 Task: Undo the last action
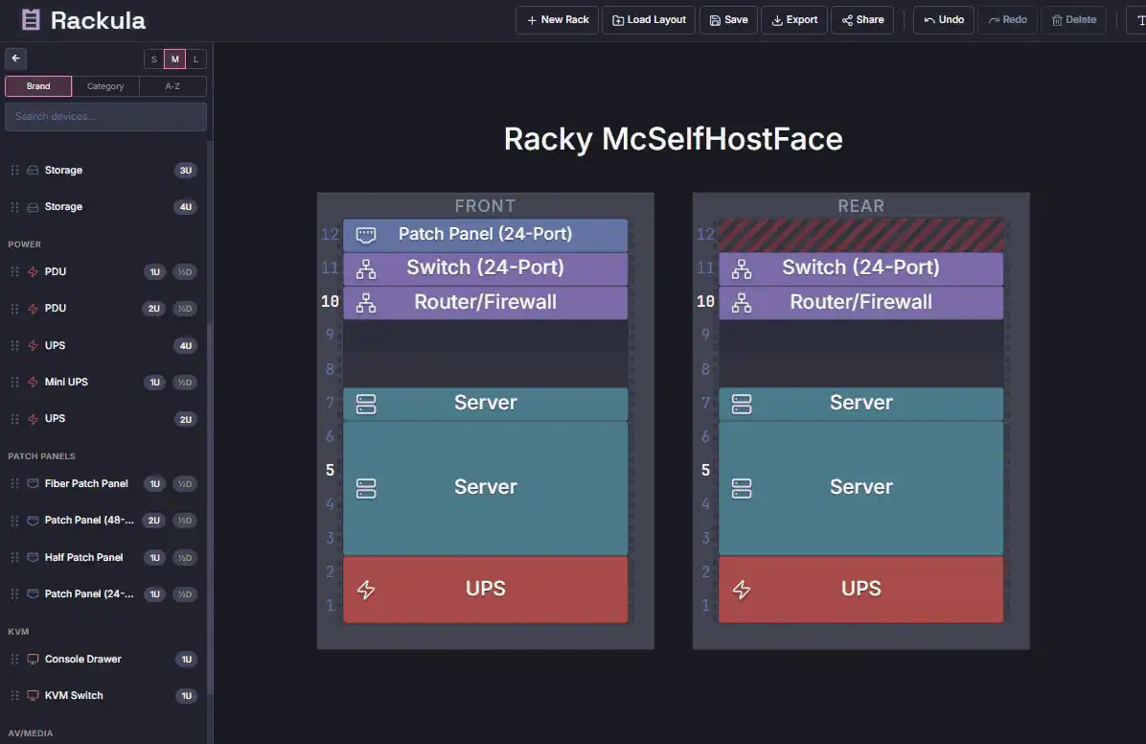point(944,20)
